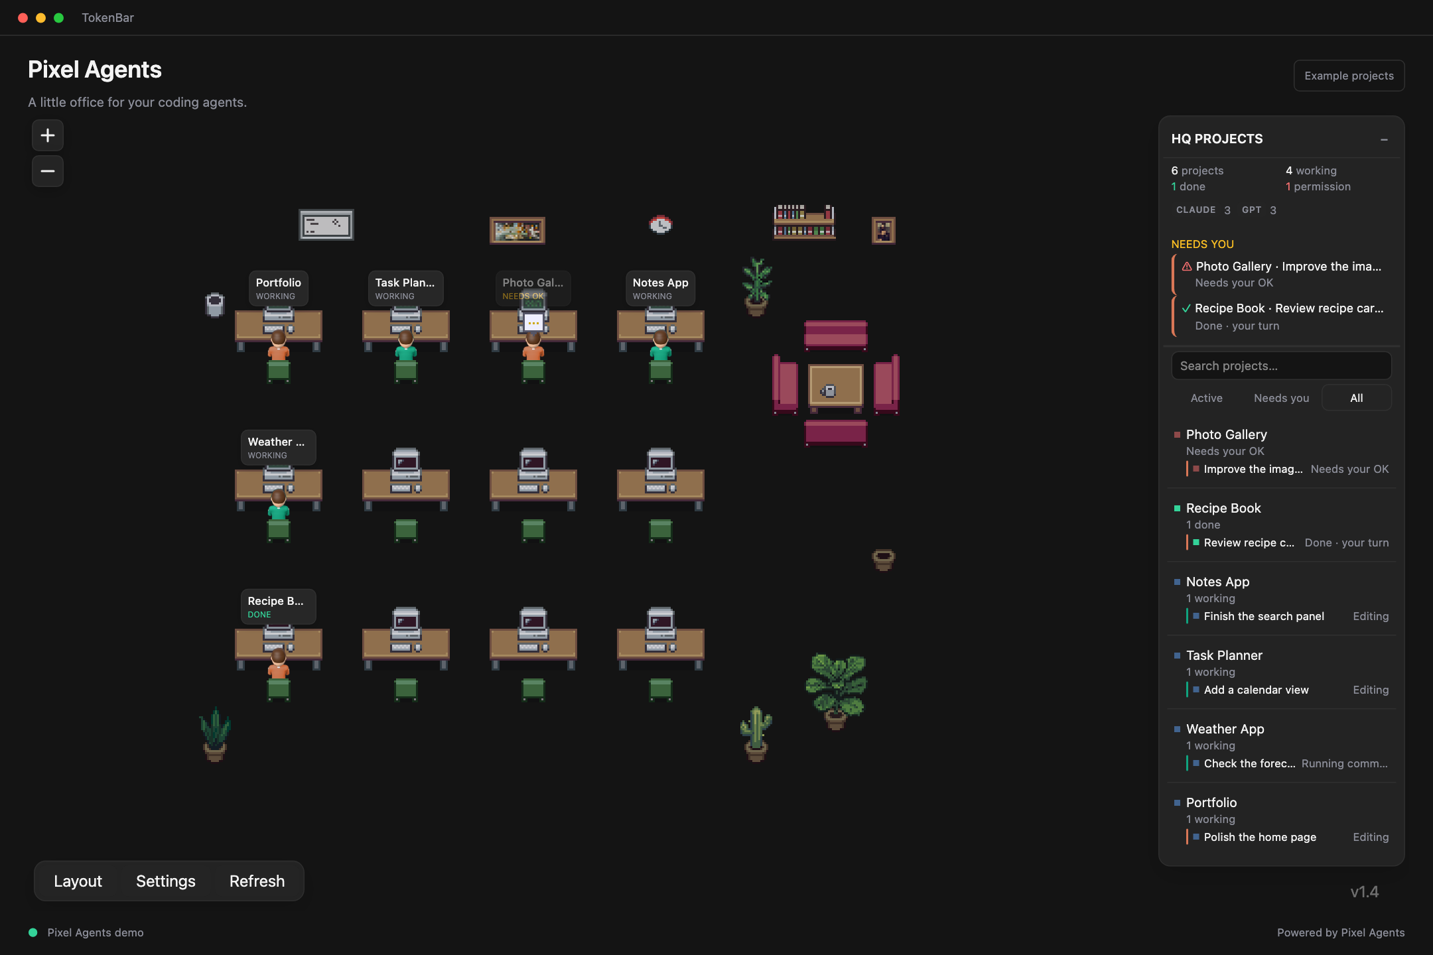This screenshot has width=1433, height=955.
Task: Open the Recipe Book project in the list
Action: click(1223, 508)
